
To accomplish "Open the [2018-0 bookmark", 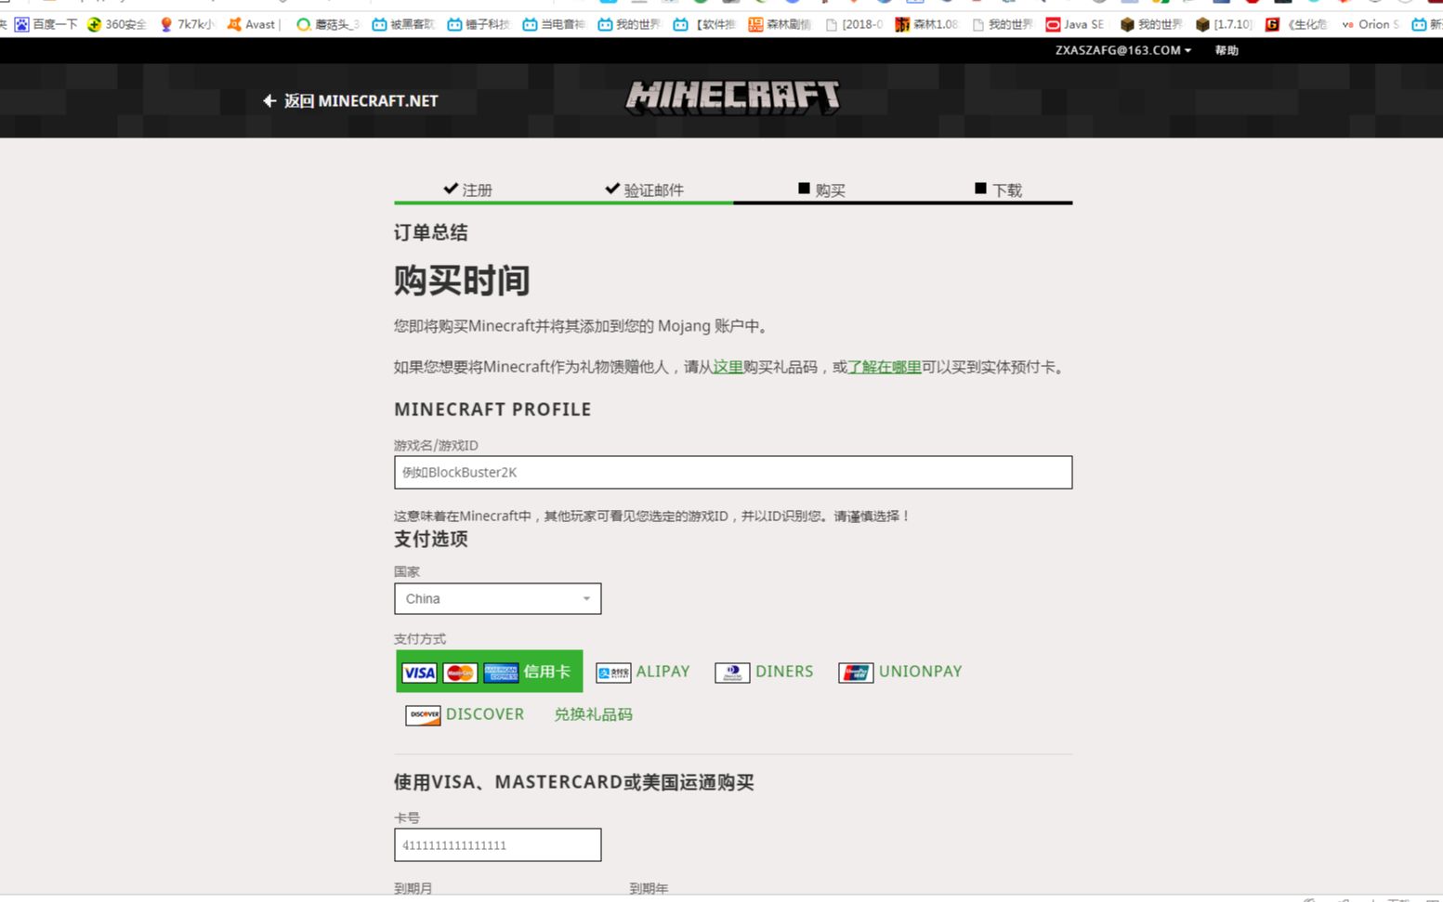I will 854,24.
